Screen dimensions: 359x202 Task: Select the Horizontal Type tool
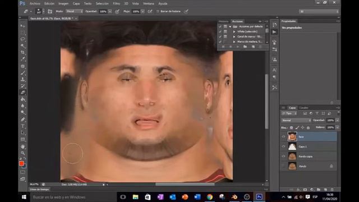(22, 126)
